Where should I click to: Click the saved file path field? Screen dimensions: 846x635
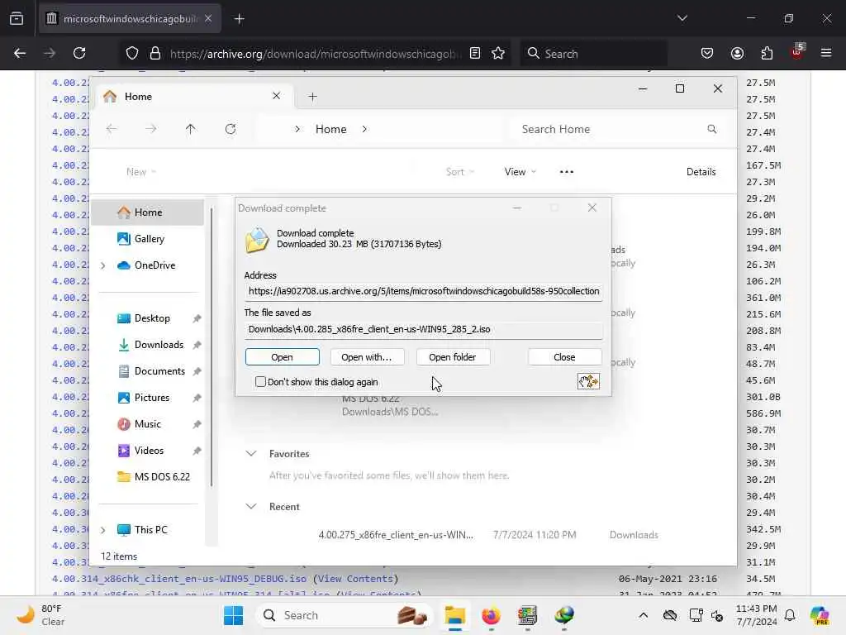pos(424,329)
